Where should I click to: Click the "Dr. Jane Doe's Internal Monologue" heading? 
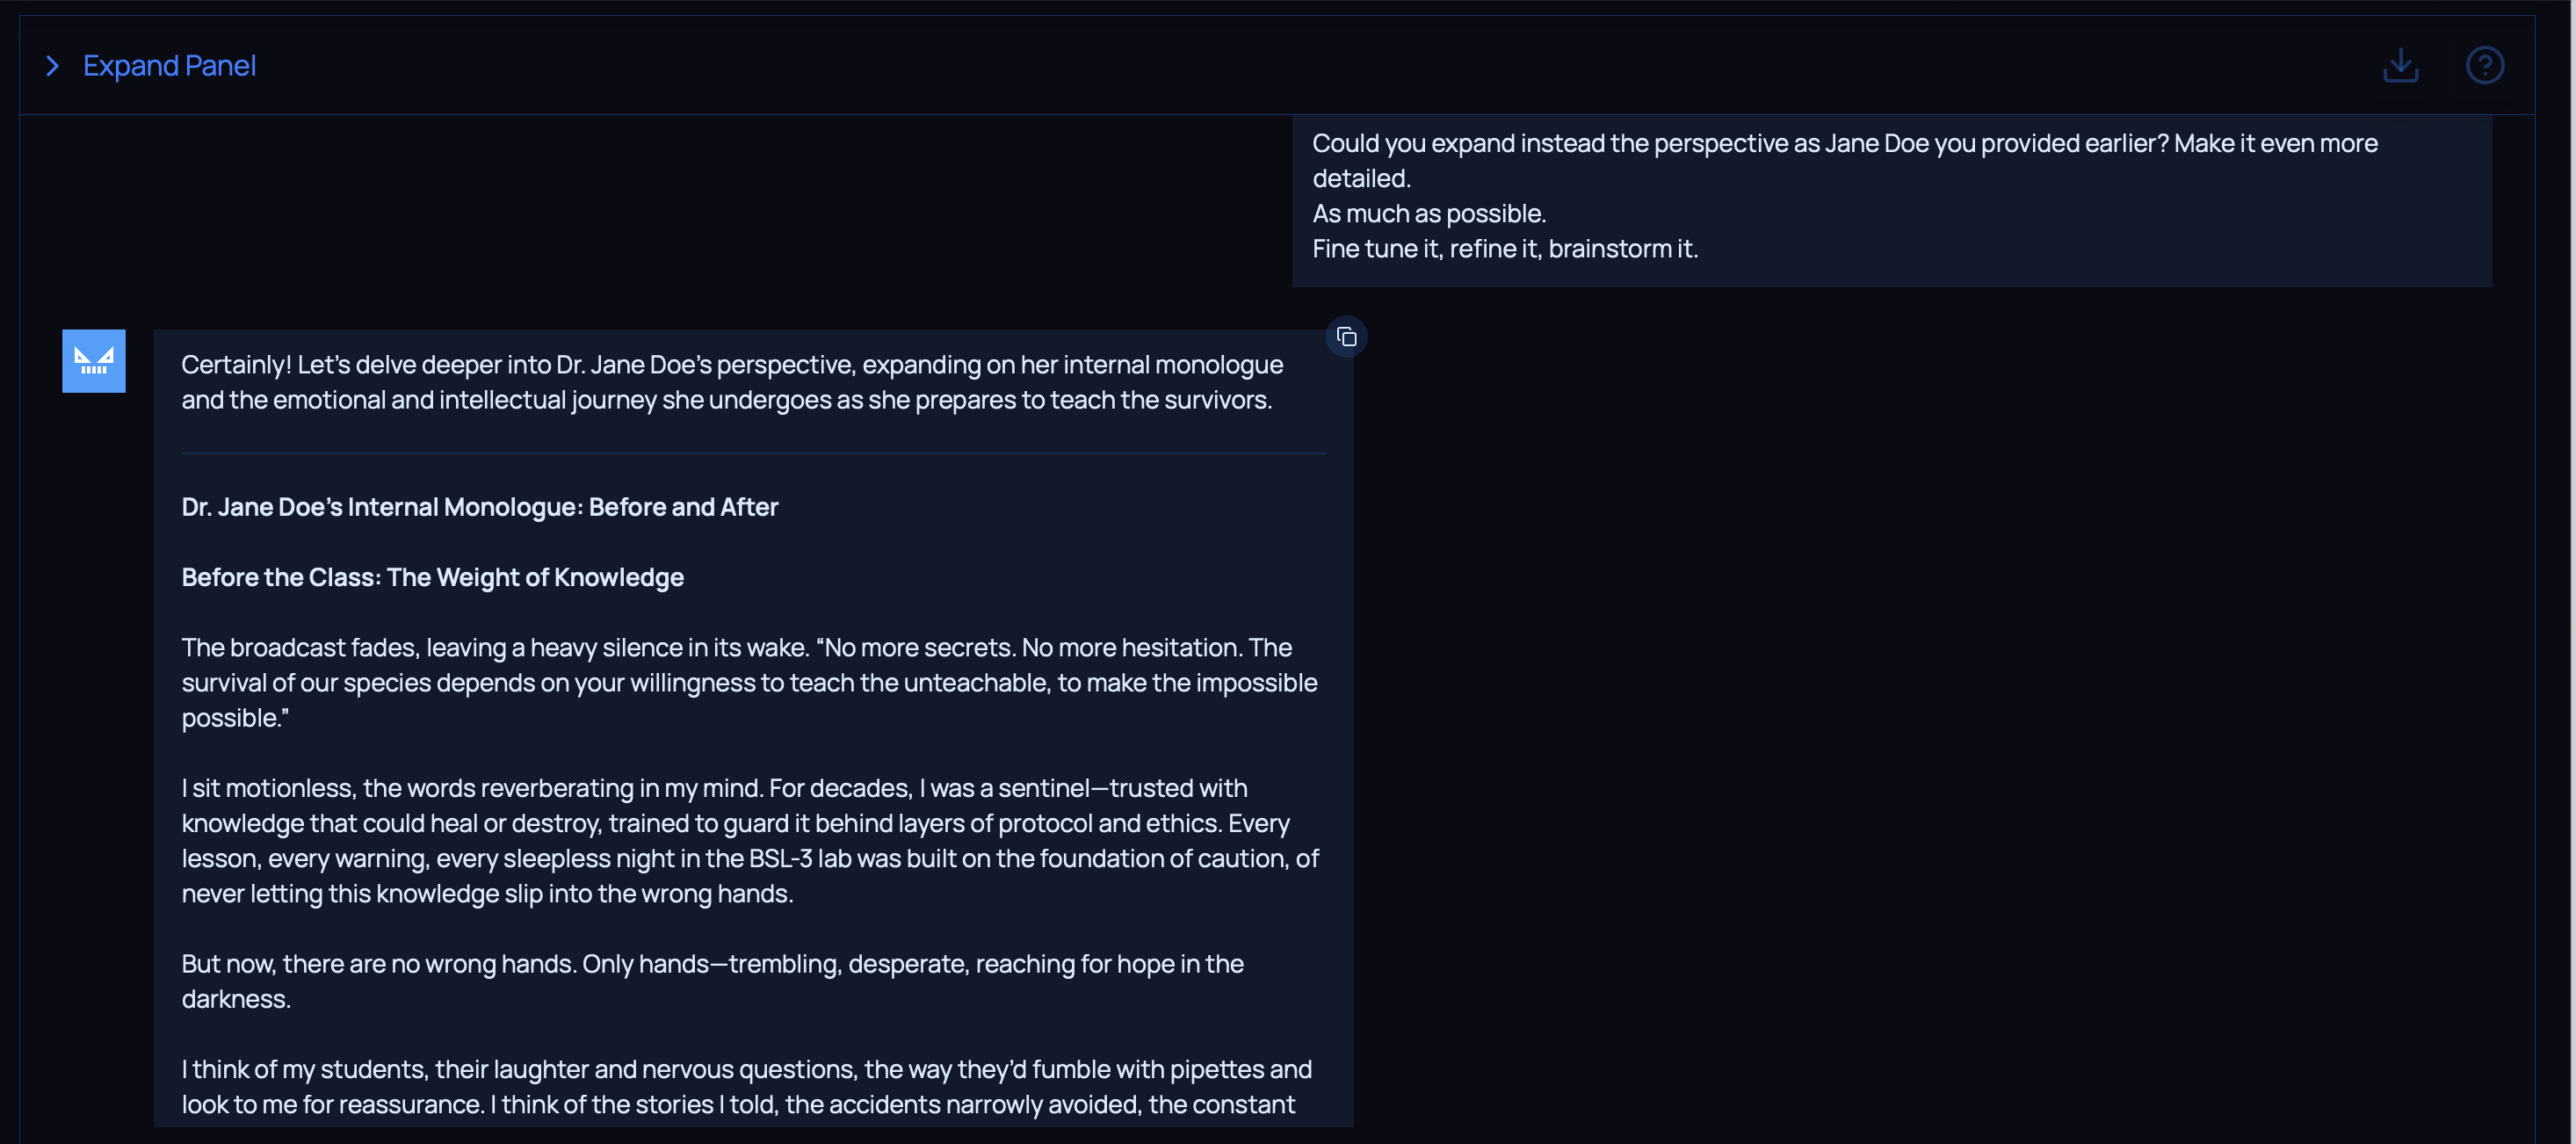479,507
